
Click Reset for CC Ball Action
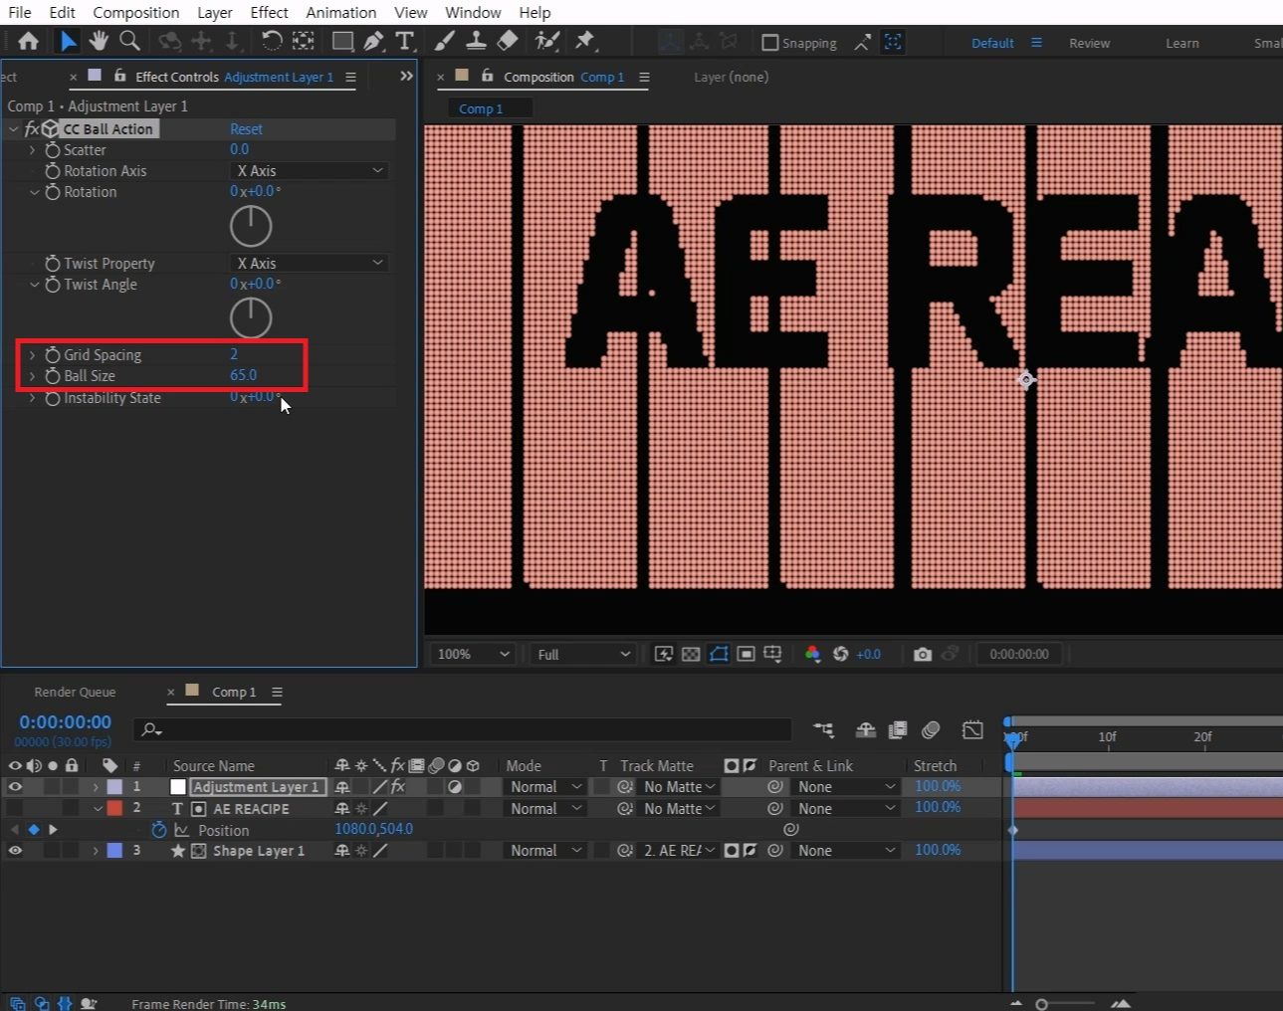click(x=246, y=129)
